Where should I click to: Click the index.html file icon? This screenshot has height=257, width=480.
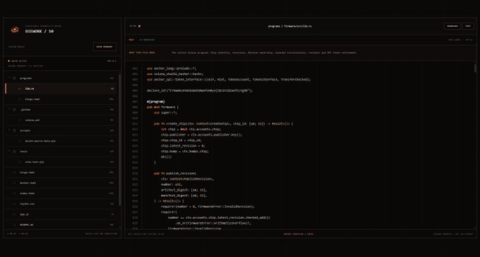14,193
